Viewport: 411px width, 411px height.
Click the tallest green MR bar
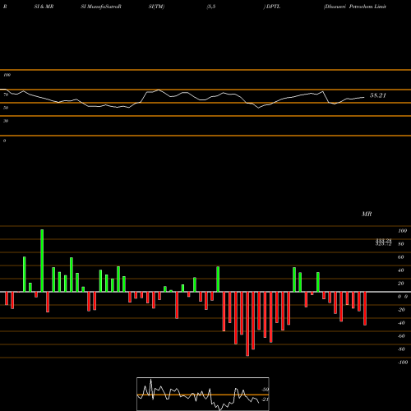point(42,261)
